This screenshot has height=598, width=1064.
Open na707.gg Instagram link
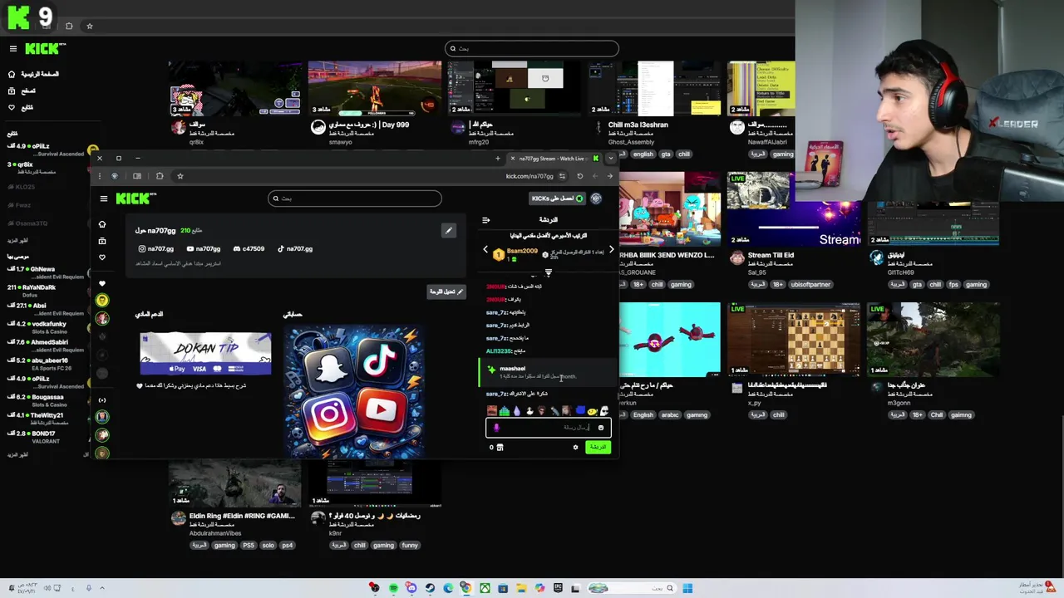pyautogui.click(x=156, y=248)
